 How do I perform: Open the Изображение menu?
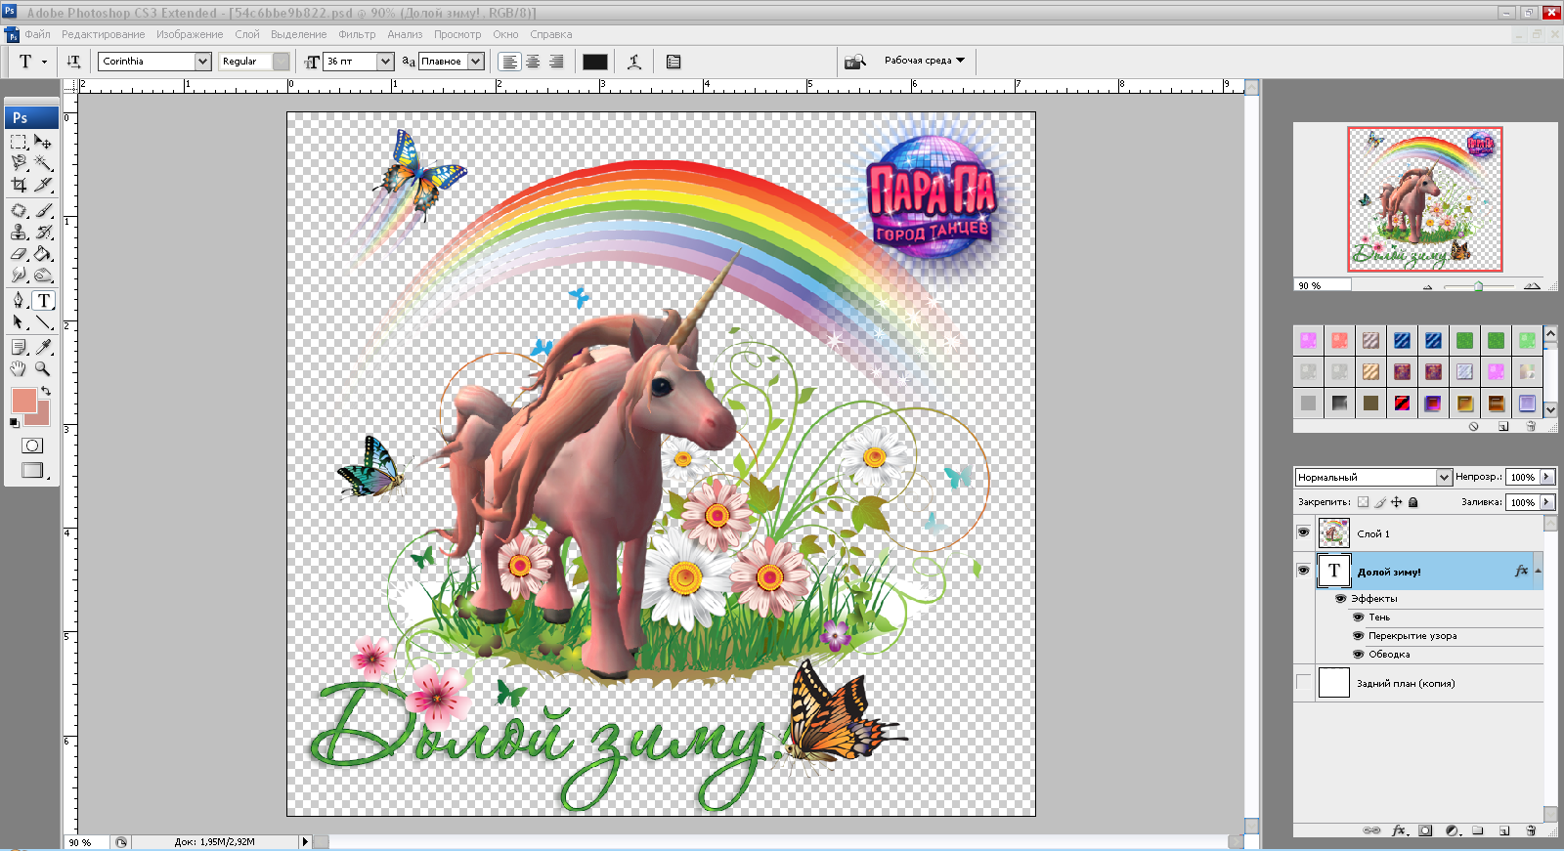pyautogui.click(x=190, y=34)
